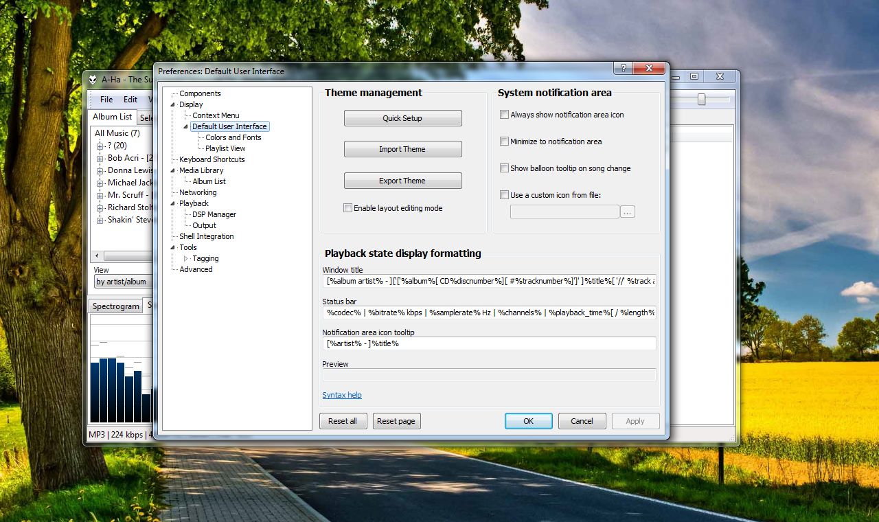Open the Edit menu in foobar2000
Image resolution: width=879 pixels, height=522 pixels.
tap(130, 100)
